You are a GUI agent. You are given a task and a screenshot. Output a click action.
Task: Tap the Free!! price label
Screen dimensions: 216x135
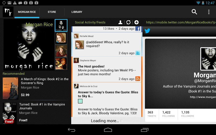coord(23,120)
